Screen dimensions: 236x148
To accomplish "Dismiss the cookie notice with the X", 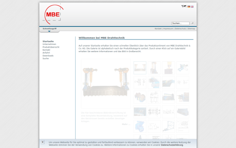I will (42, 142).
